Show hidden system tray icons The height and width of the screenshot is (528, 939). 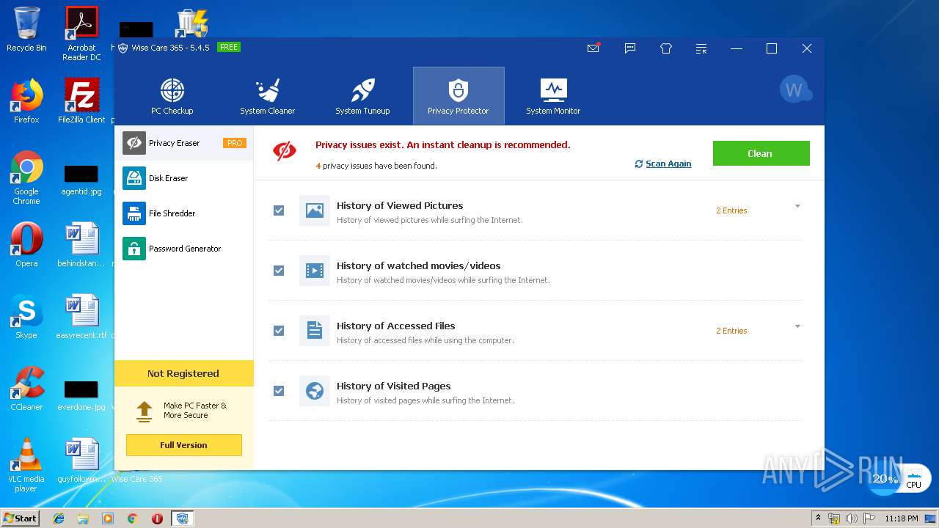point(819,518)
